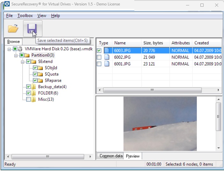Collapse the $Extend tree node
224x175 pixels.
pyautogui.click(x=23, y=62)
